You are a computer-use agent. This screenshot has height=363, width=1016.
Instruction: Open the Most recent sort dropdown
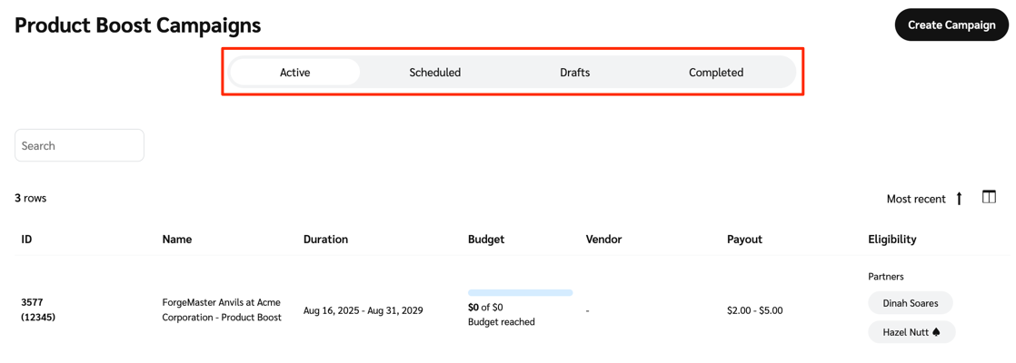(x=915, y=199)
